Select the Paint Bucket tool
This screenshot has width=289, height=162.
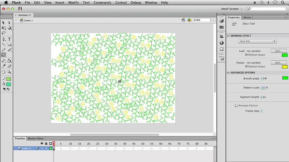9,61
